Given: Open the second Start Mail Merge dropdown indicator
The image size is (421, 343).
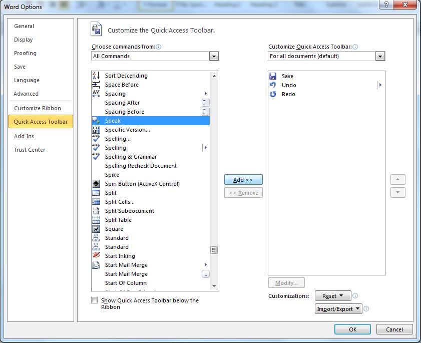Looking at the screenshot, I should 205,274.
